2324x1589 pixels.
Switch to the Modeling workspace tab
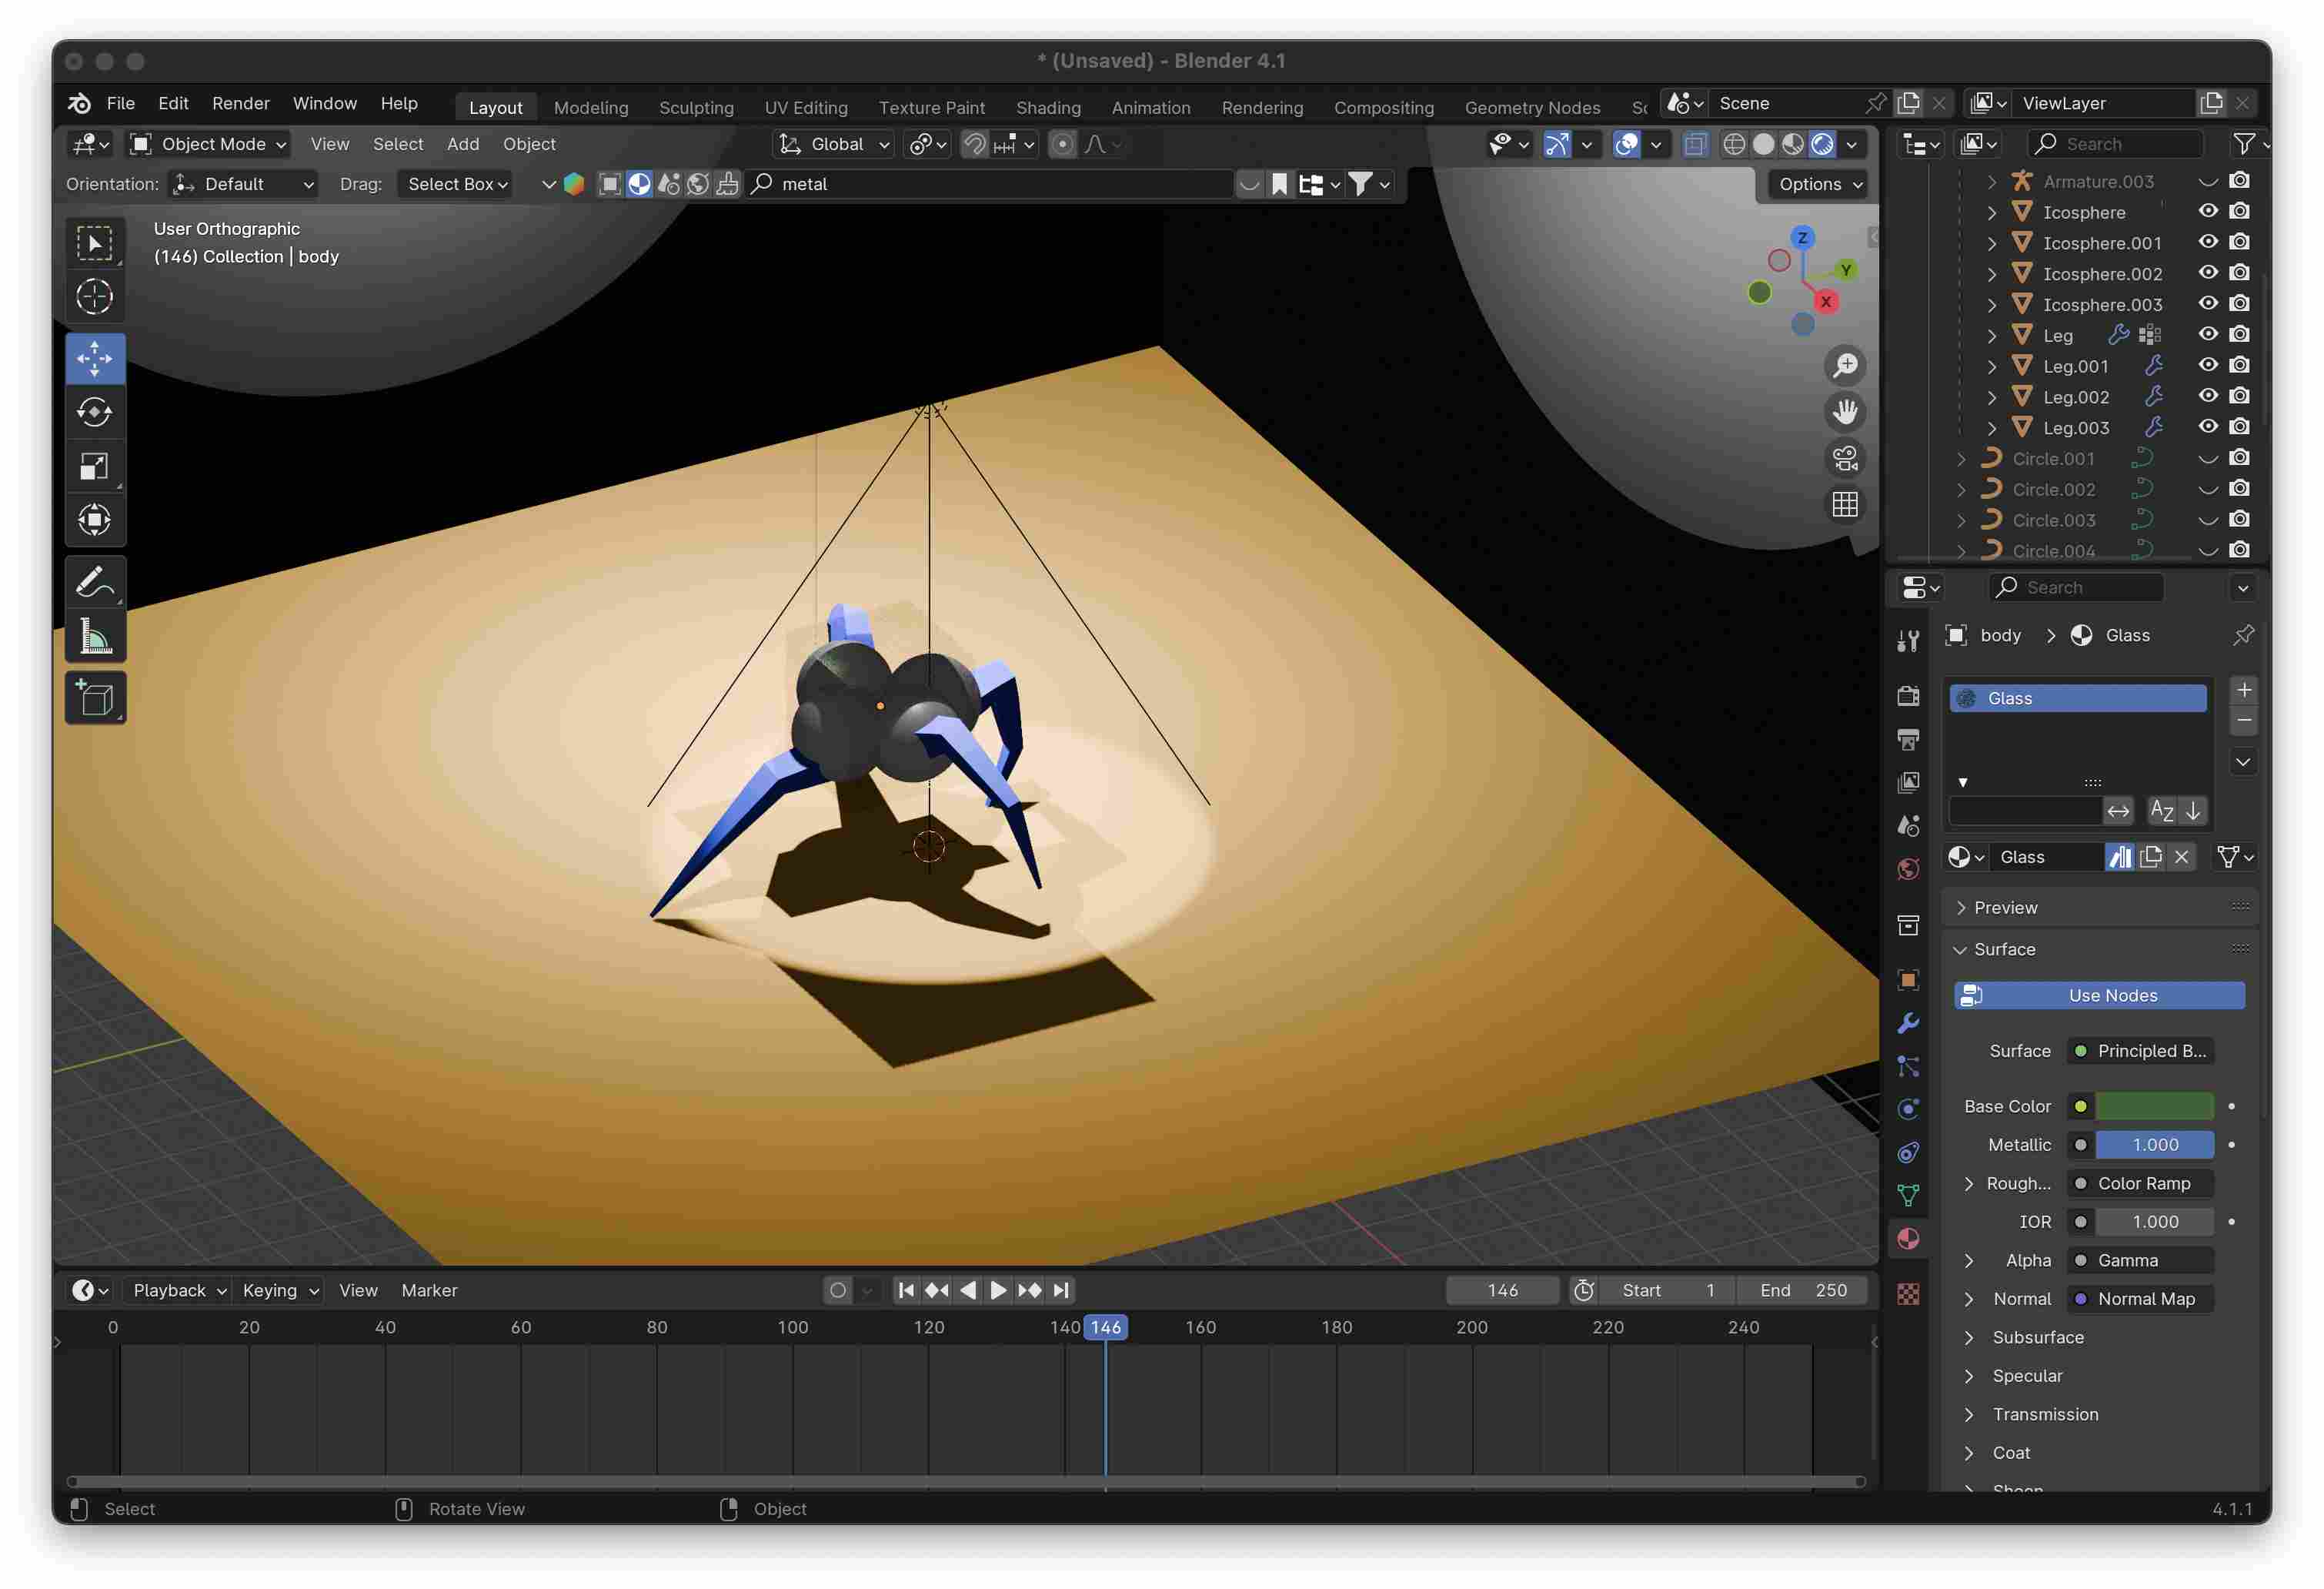click(x=591, y=108)
